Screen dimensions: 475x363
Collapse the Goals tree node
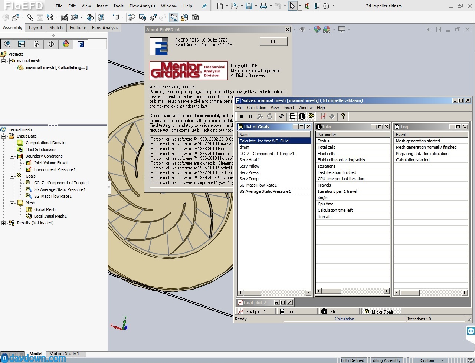click(12, 176)
